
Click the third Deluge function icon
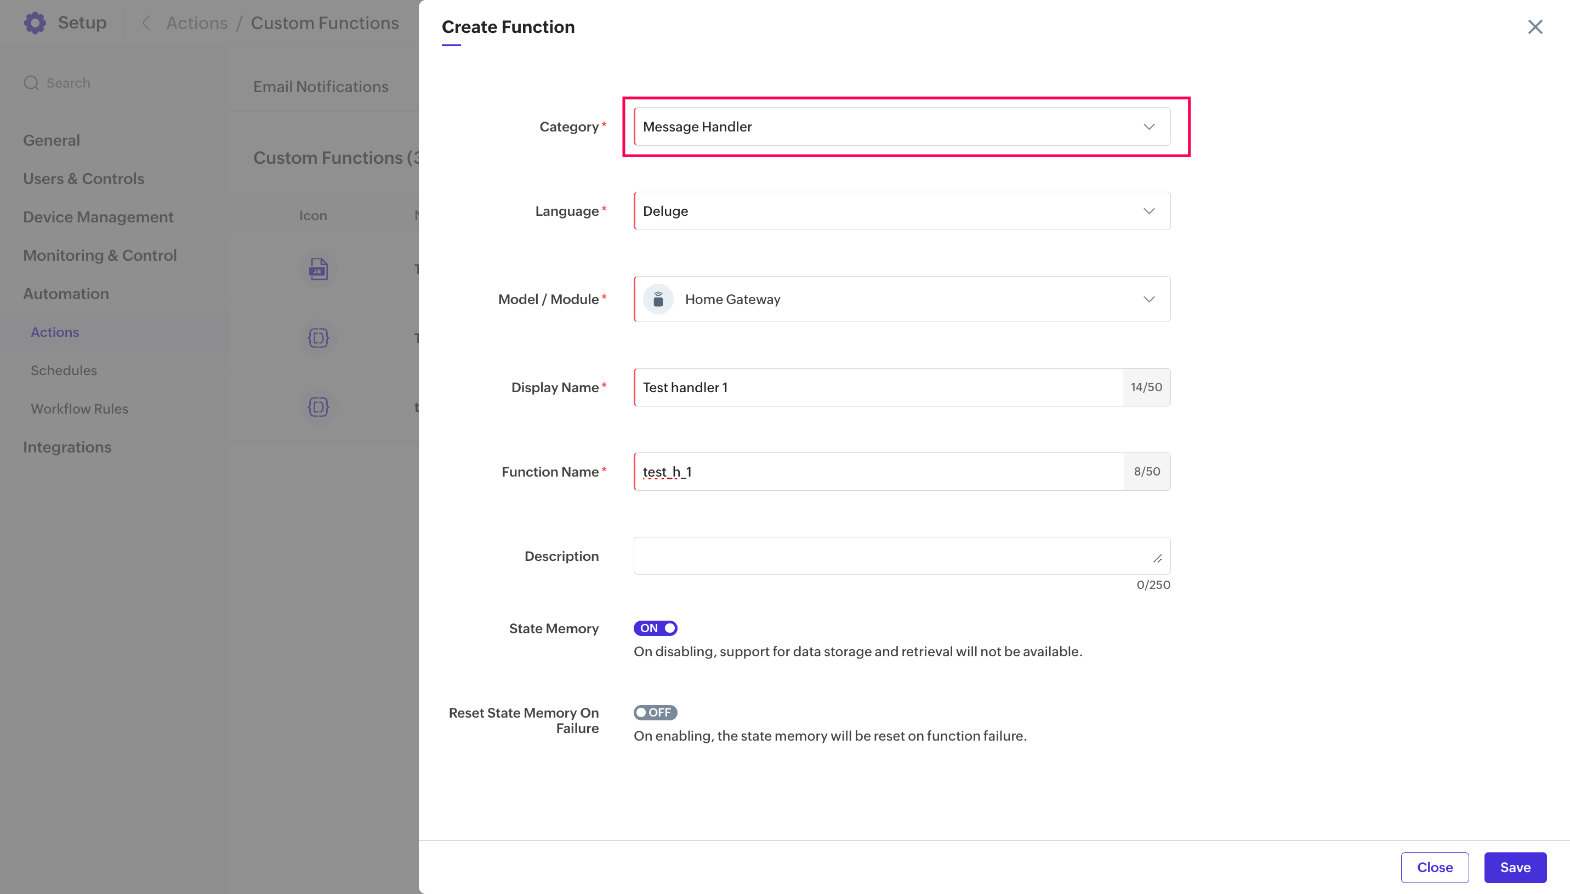coord(318,407)
